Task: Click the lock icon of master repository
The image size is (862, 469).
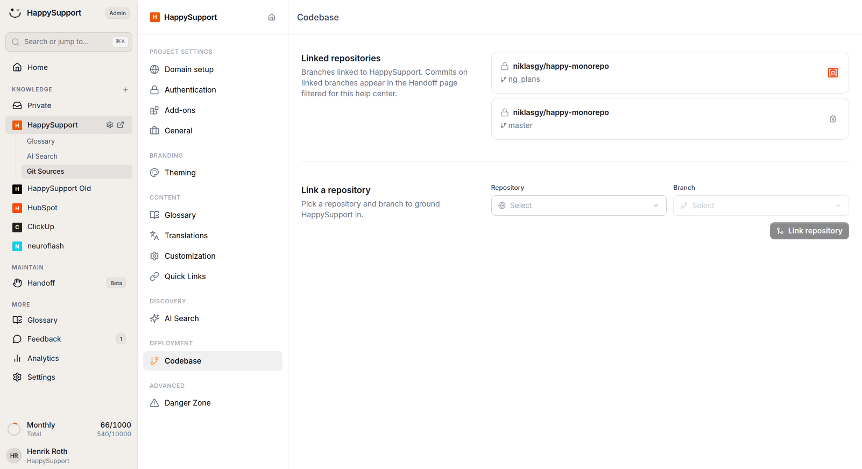Action: pyautogui.click(x=505, y=112)
